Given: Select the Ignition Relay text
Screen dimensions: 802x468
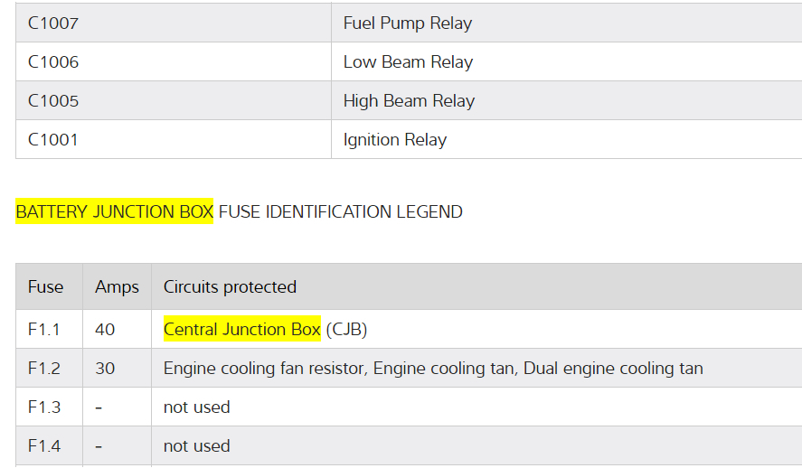Looking at the screenshot, I should coord(395,140).
